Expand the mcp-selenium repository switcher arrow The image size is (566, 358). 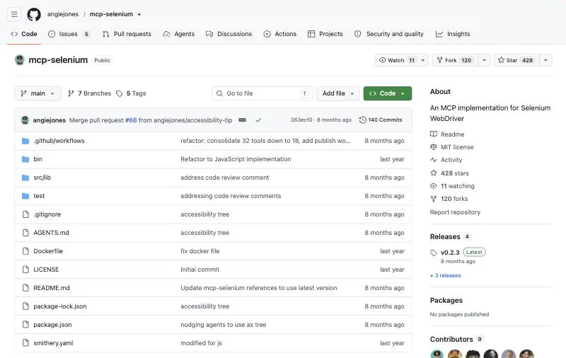click(x=139, y=14)
